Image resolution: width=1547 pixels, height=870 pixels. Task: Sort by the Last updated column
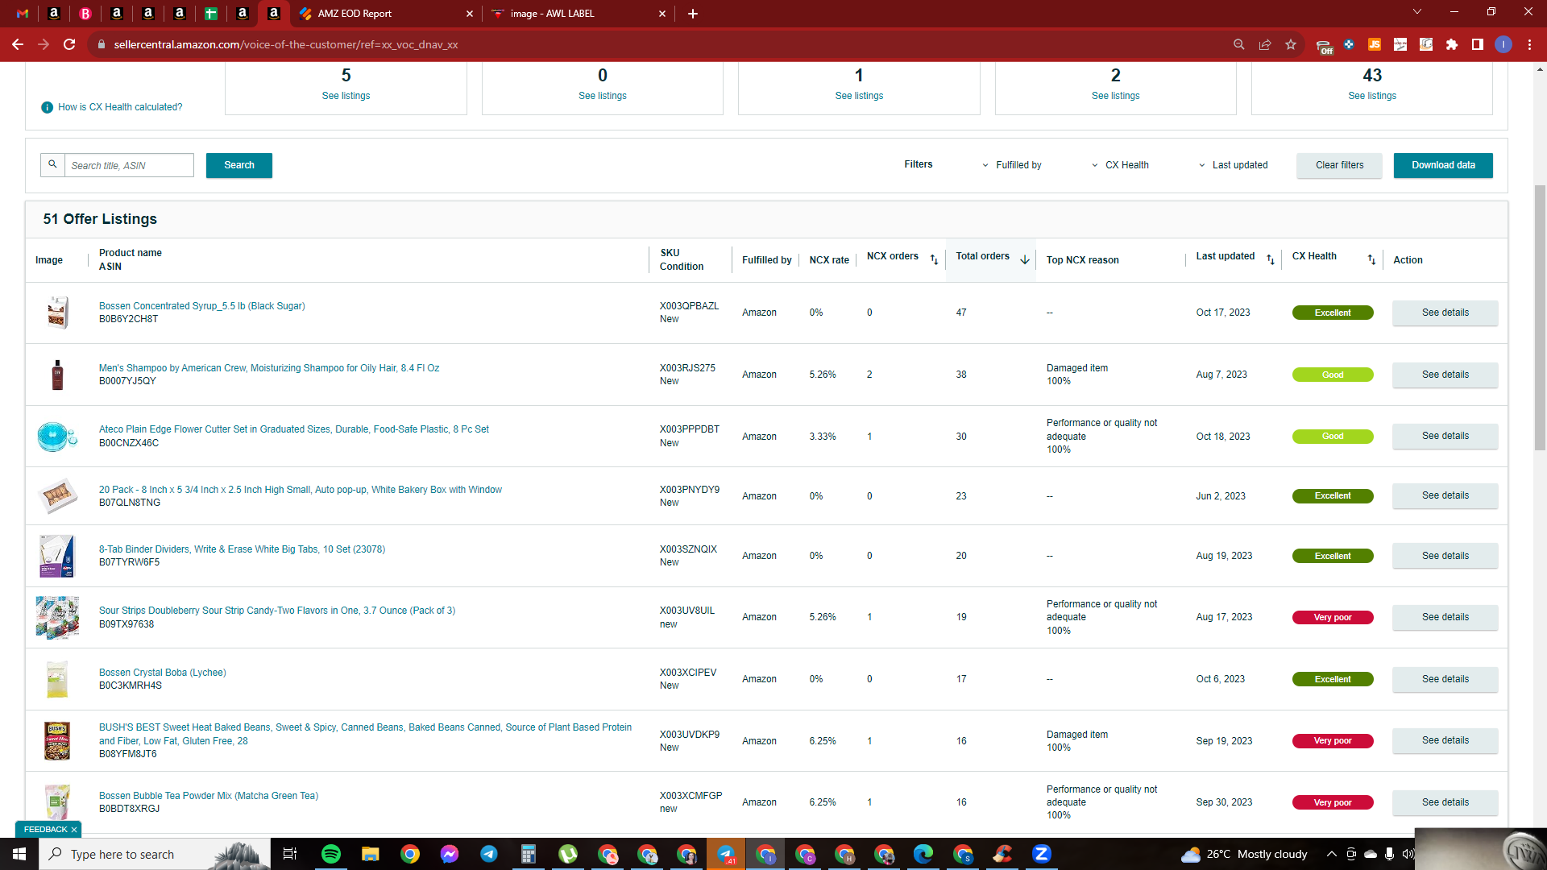click(1271, 259)
